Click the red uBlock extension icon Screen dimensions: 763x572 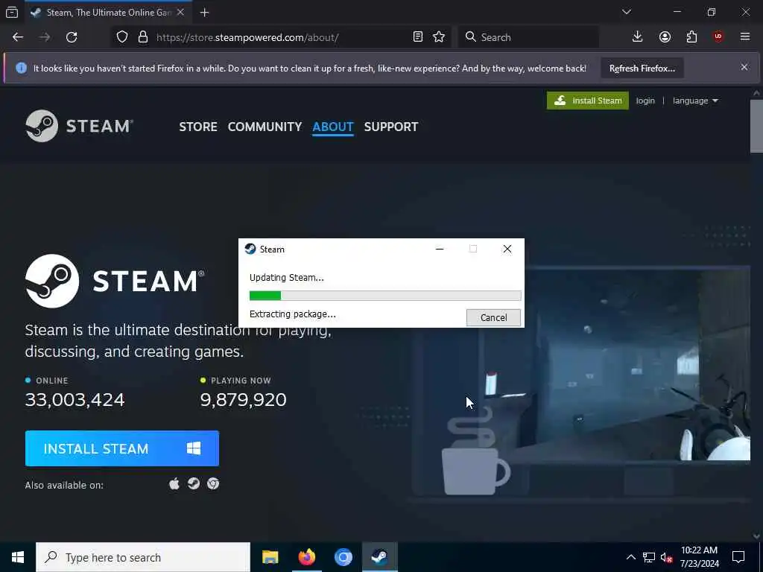[718, 37]
